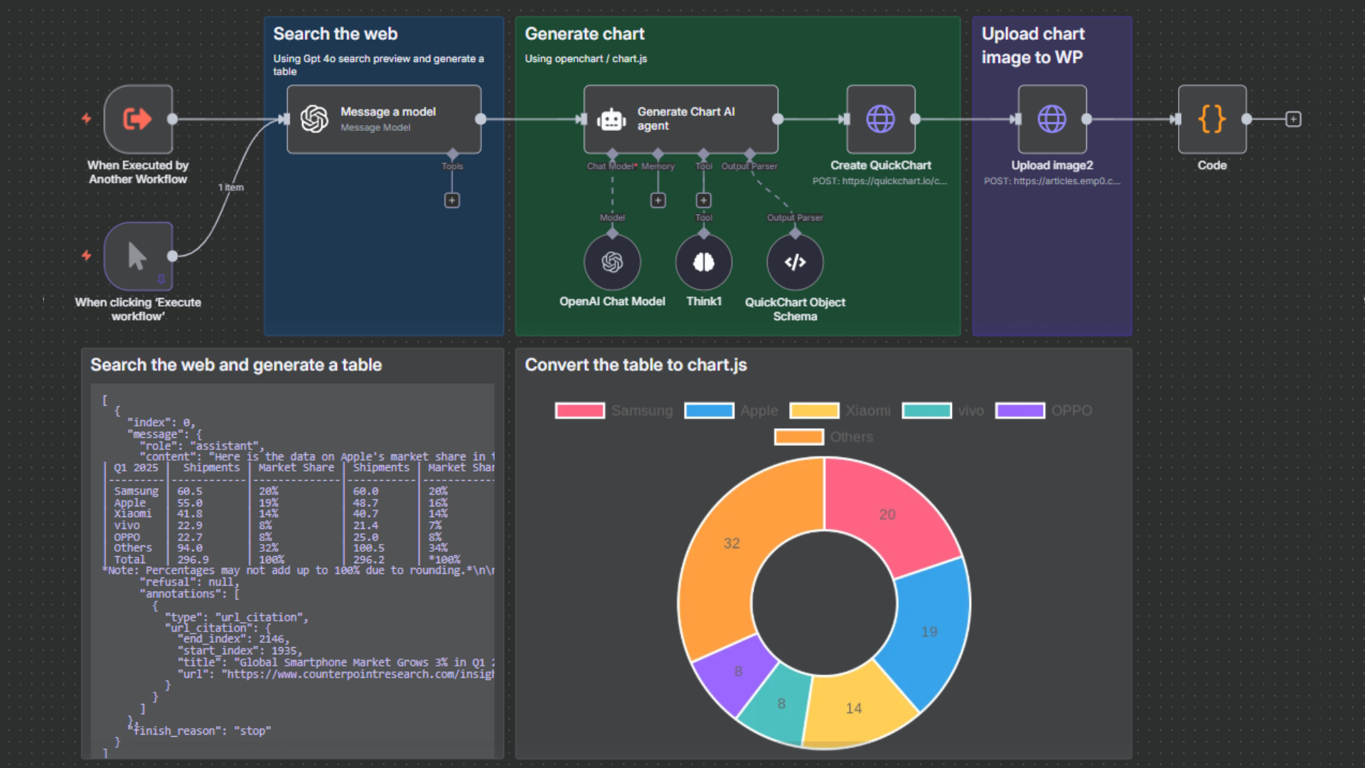Open the Code node
This screenshot has height=768, width=1365.
(1212, 119)
